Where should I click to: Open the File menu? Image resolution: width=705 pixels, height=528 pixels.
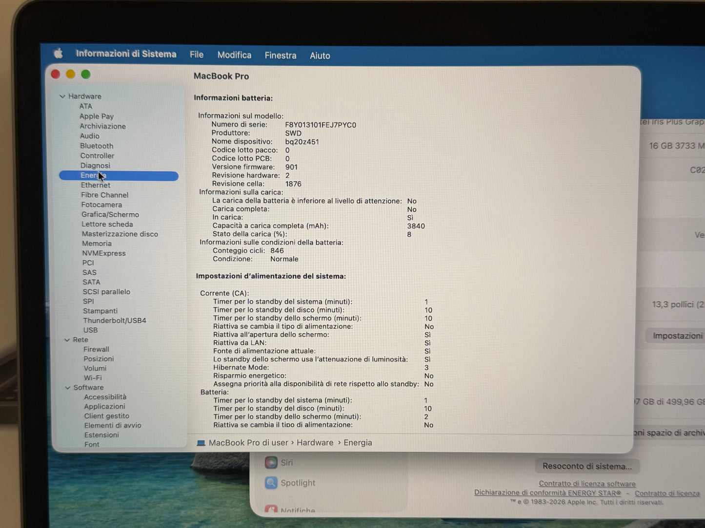coord(197,55)
